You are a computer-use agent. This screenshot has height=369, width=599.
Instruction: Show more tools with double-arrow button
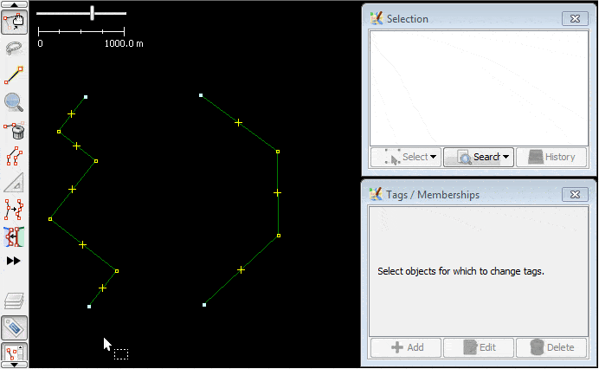[13, 261]
